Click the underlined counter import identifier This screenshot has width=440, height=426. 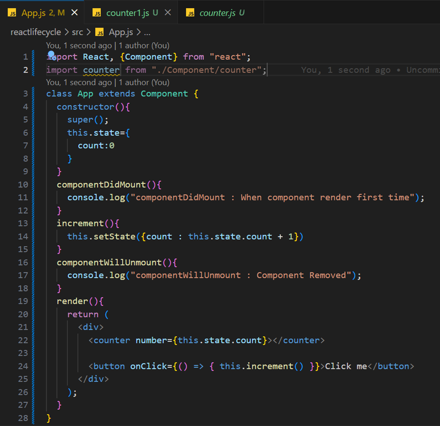101,70
